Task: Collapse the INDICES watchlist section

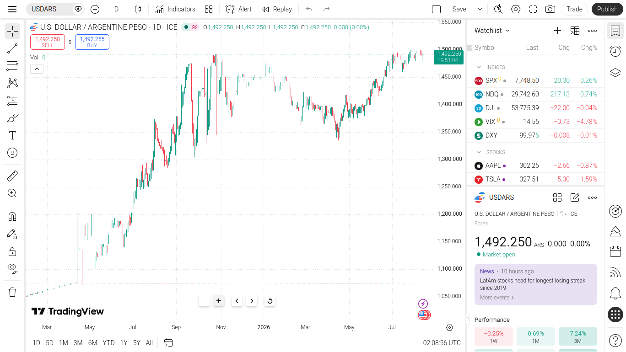Action: 479,67
